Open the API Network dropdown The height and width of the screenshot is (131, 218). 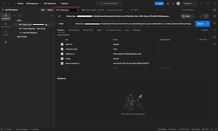coord(51,3)
